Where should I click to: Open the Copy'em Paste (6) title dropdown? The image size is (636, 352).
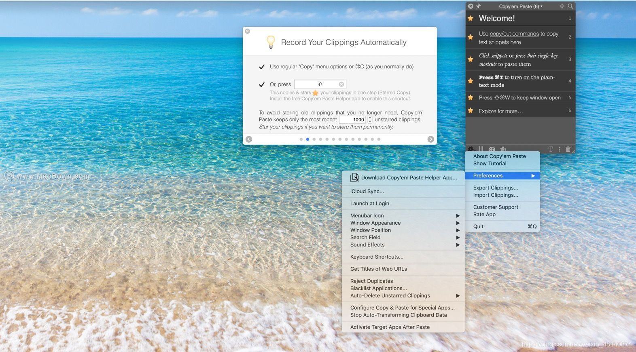click(521, 6)
